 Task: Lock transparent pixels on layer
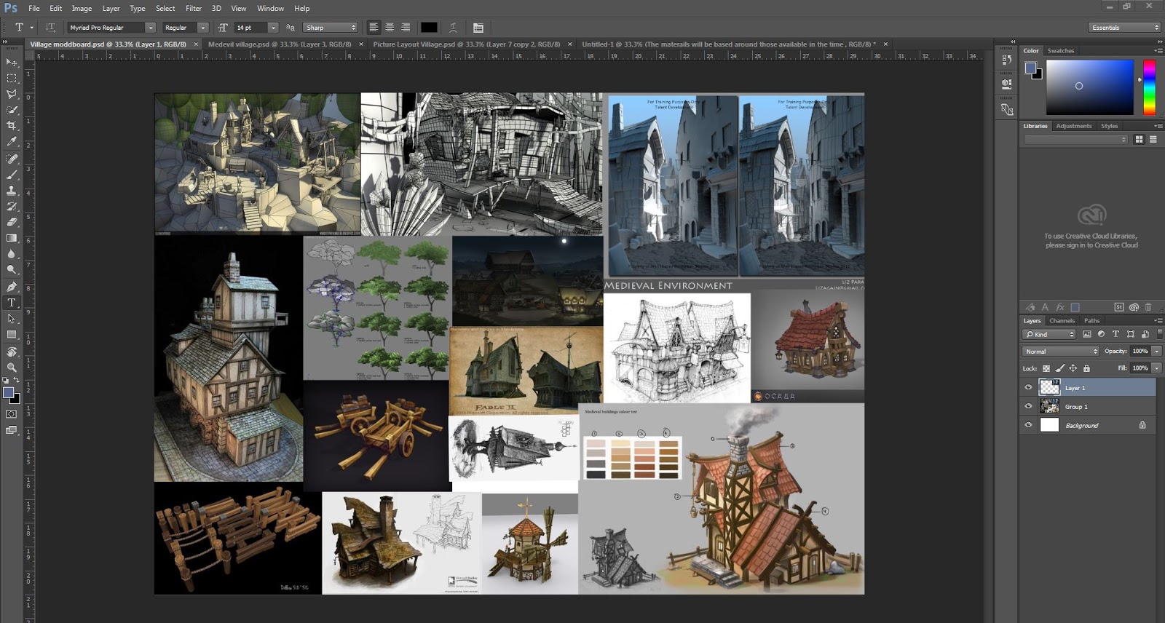[1046, 368]
